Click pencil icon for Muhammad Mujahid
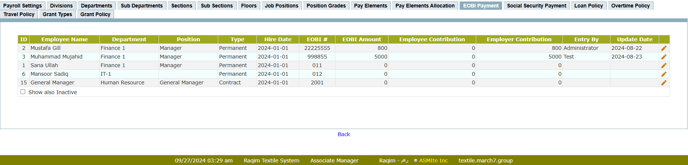The width and height of the screenshot is (688, 165). point(664,57)
